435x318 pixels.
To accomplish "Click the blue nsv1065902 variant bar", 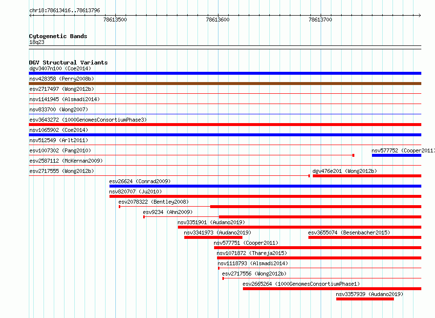I will pyautogui.click(x=225, y=135).
